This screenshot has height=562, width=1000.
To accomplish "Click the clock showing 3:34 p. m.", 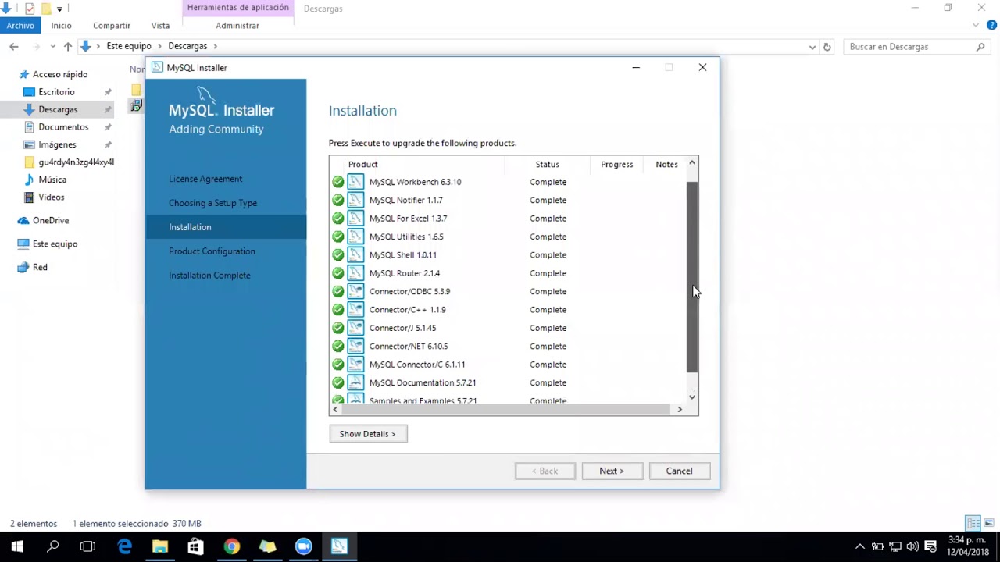I will [967, 540].
